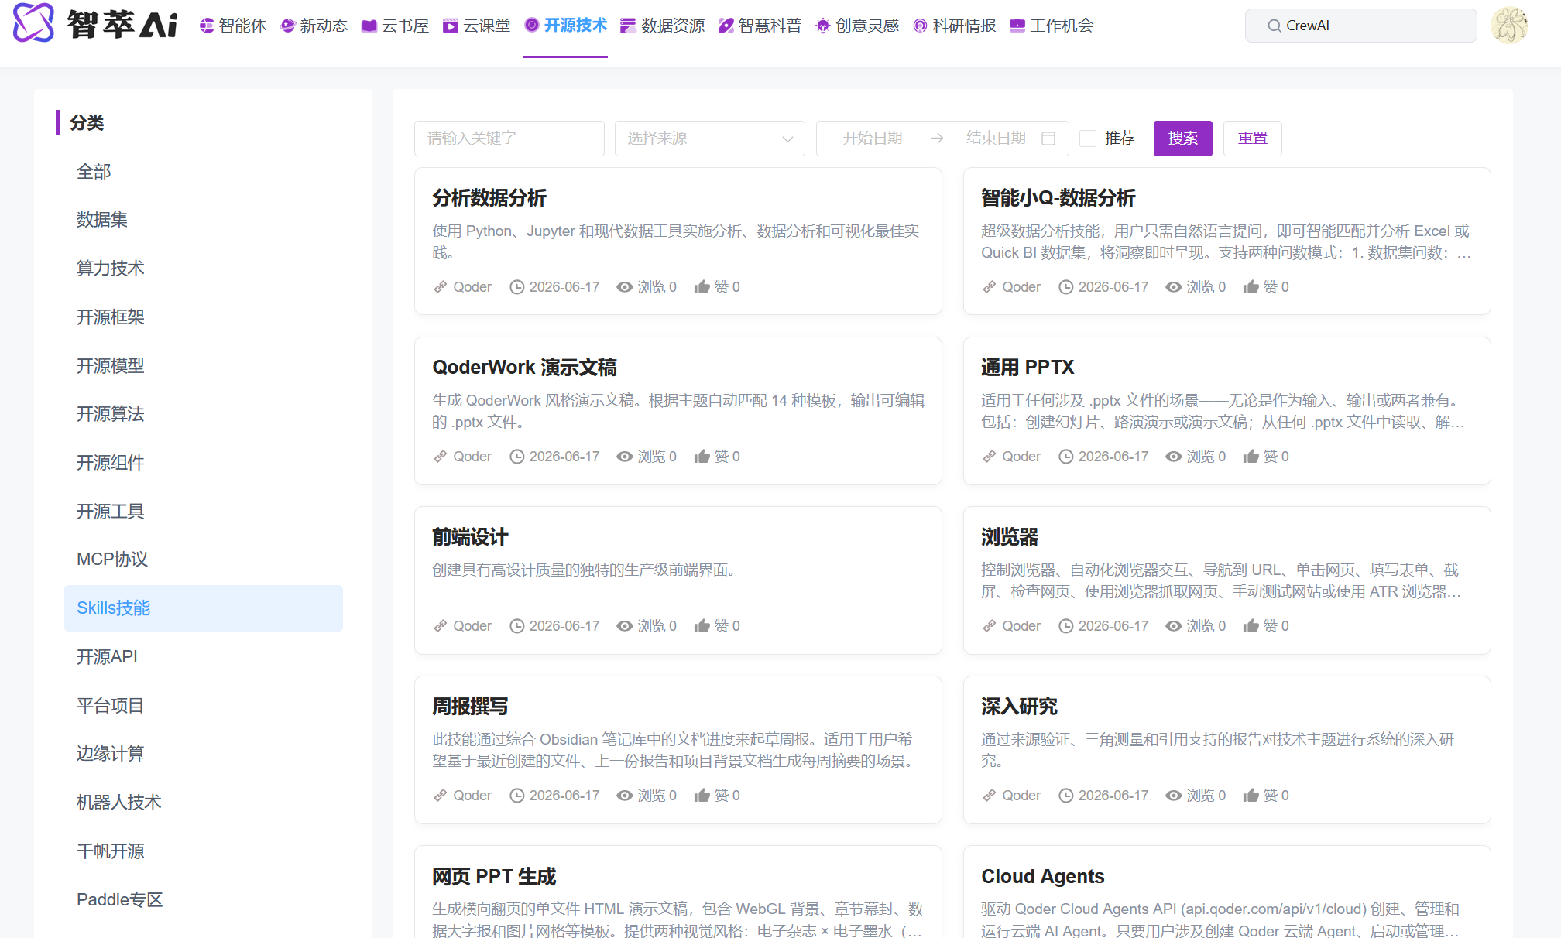This screenshot has width=1561, height=938.
Task: Like the 深入研究 card
Action: pyautogui.click(x=1251, y=796)
